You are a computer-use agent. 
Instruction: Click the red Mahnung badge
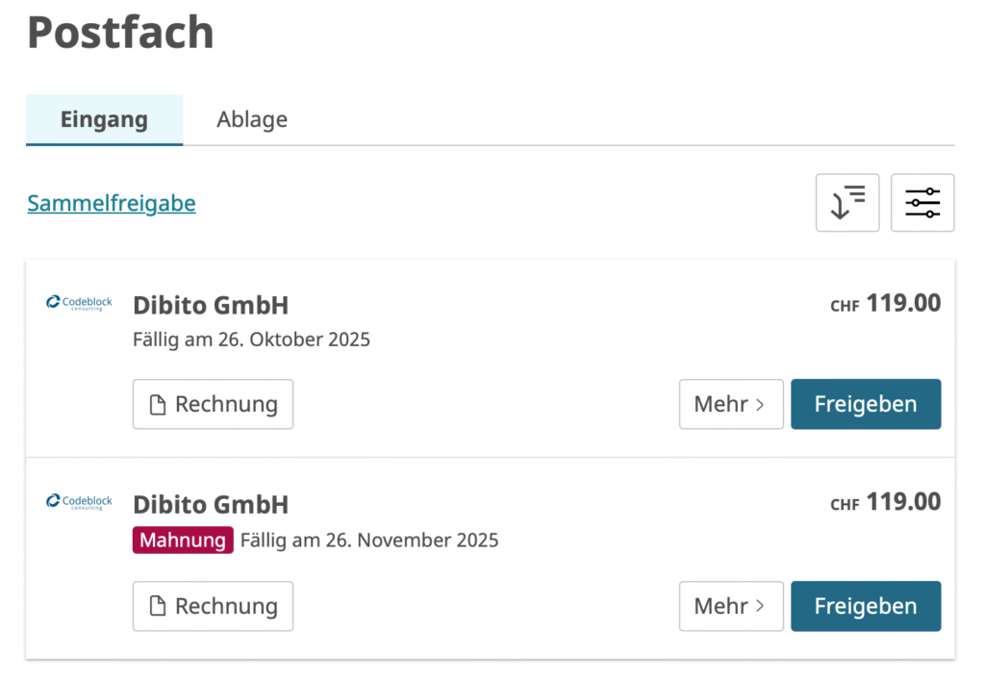pos(183,541)
